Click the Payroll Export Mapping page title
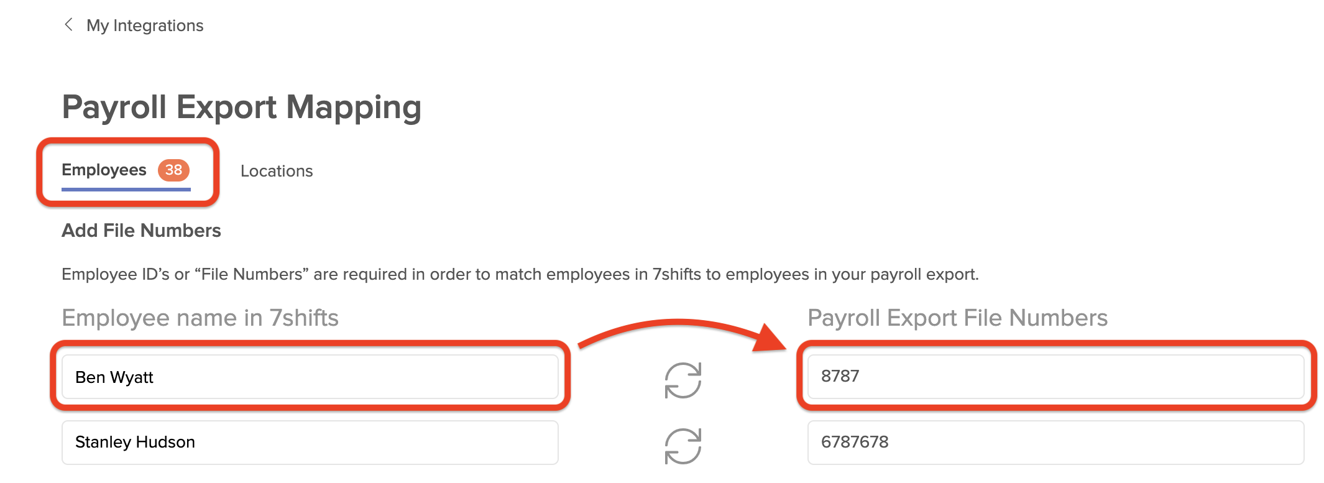Screen dimensions: 1324x483 point(242,107)
